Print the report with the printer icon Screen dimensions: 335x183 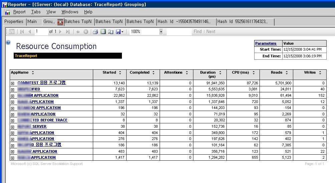[x=95, y=32]
